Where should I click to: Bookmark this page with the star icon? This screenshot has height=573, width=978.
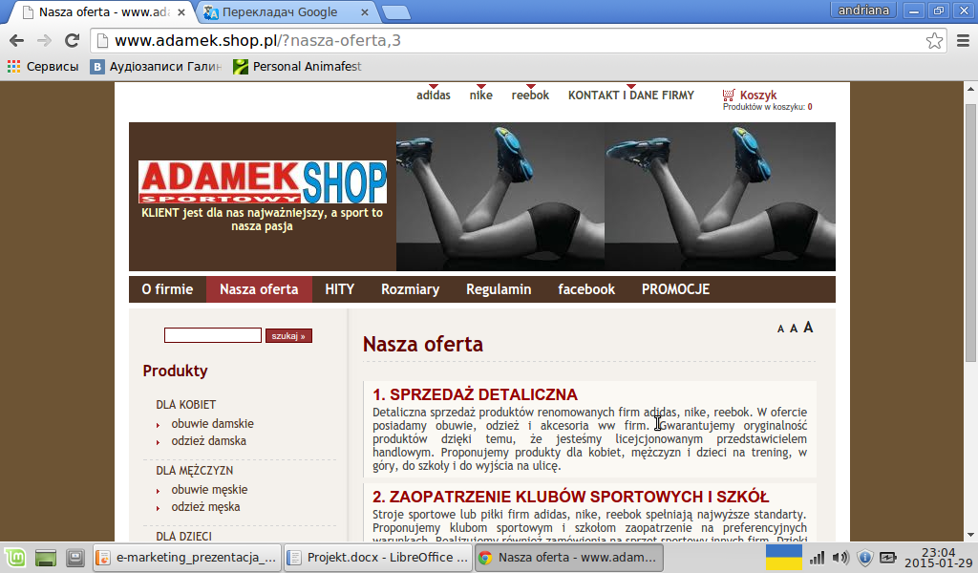point(934,41)
